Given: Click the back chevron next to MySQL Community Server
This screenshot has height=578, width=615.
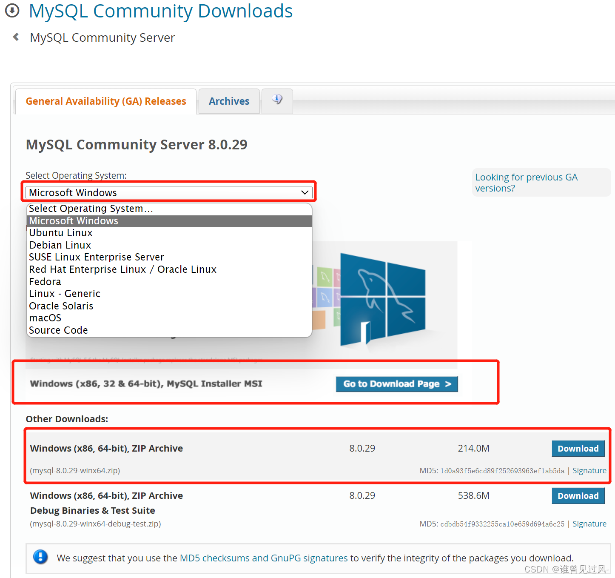Looking at the screenshot, I should coord(16,37).
